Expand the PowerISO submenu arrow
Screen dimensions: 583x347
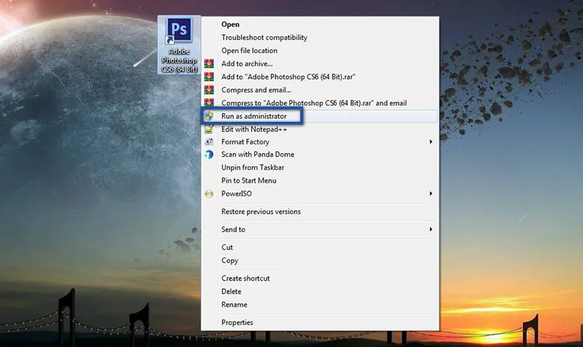coord(431,194)
